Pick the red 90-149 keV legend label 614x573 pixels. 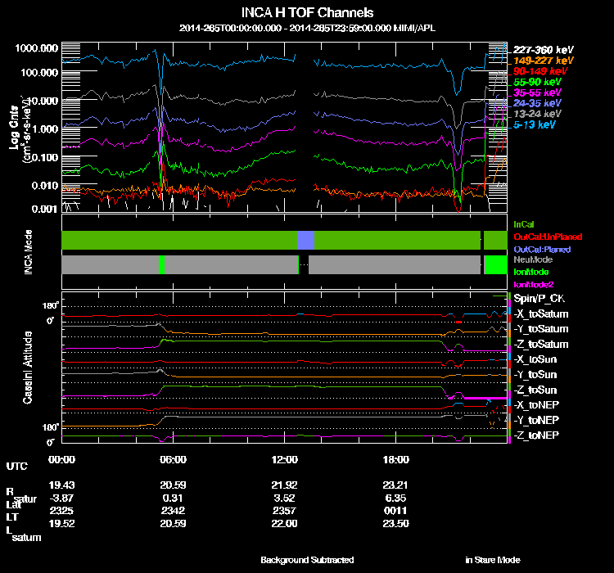point(536,71)
